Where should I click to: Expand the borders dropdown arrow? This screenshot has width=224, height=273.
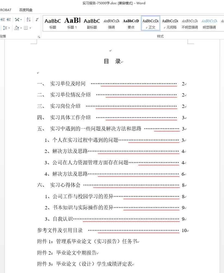pos(30,28)
